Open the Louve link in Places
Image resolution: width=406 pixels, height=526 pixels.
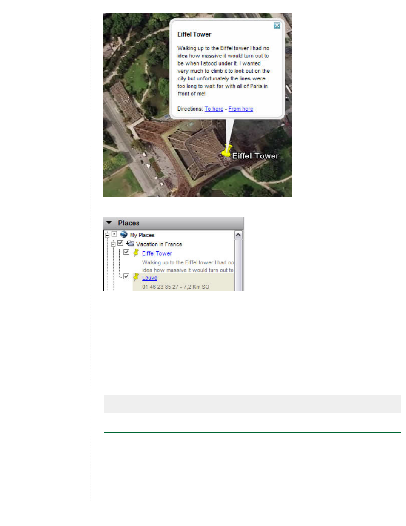pos(150,278)
